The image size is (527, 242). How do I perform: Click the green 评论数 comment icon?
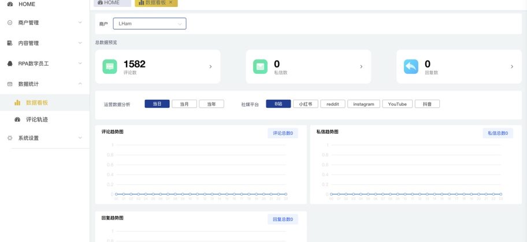coord(110,67)
